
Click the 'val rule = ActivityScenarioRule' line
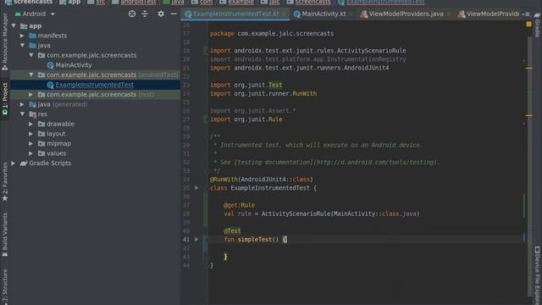click(322, 213)
